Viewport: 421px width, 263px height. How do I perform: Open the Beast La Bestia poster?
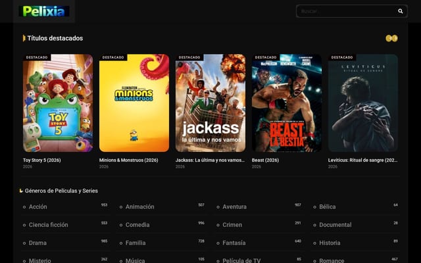click(287, 103)
